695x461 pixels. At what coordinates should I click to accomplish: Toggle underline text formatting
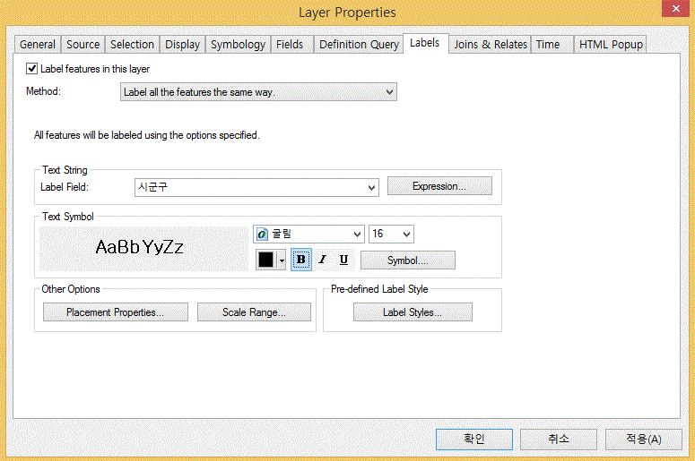pos(343,260)
